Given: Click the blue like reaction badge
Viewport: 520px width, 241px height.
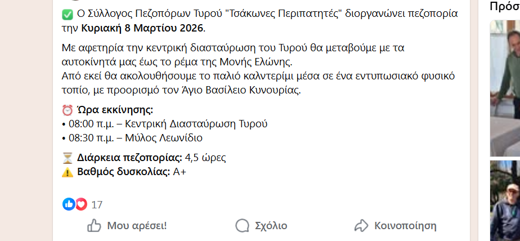Looking at the screenshot, I should (69, 204).
